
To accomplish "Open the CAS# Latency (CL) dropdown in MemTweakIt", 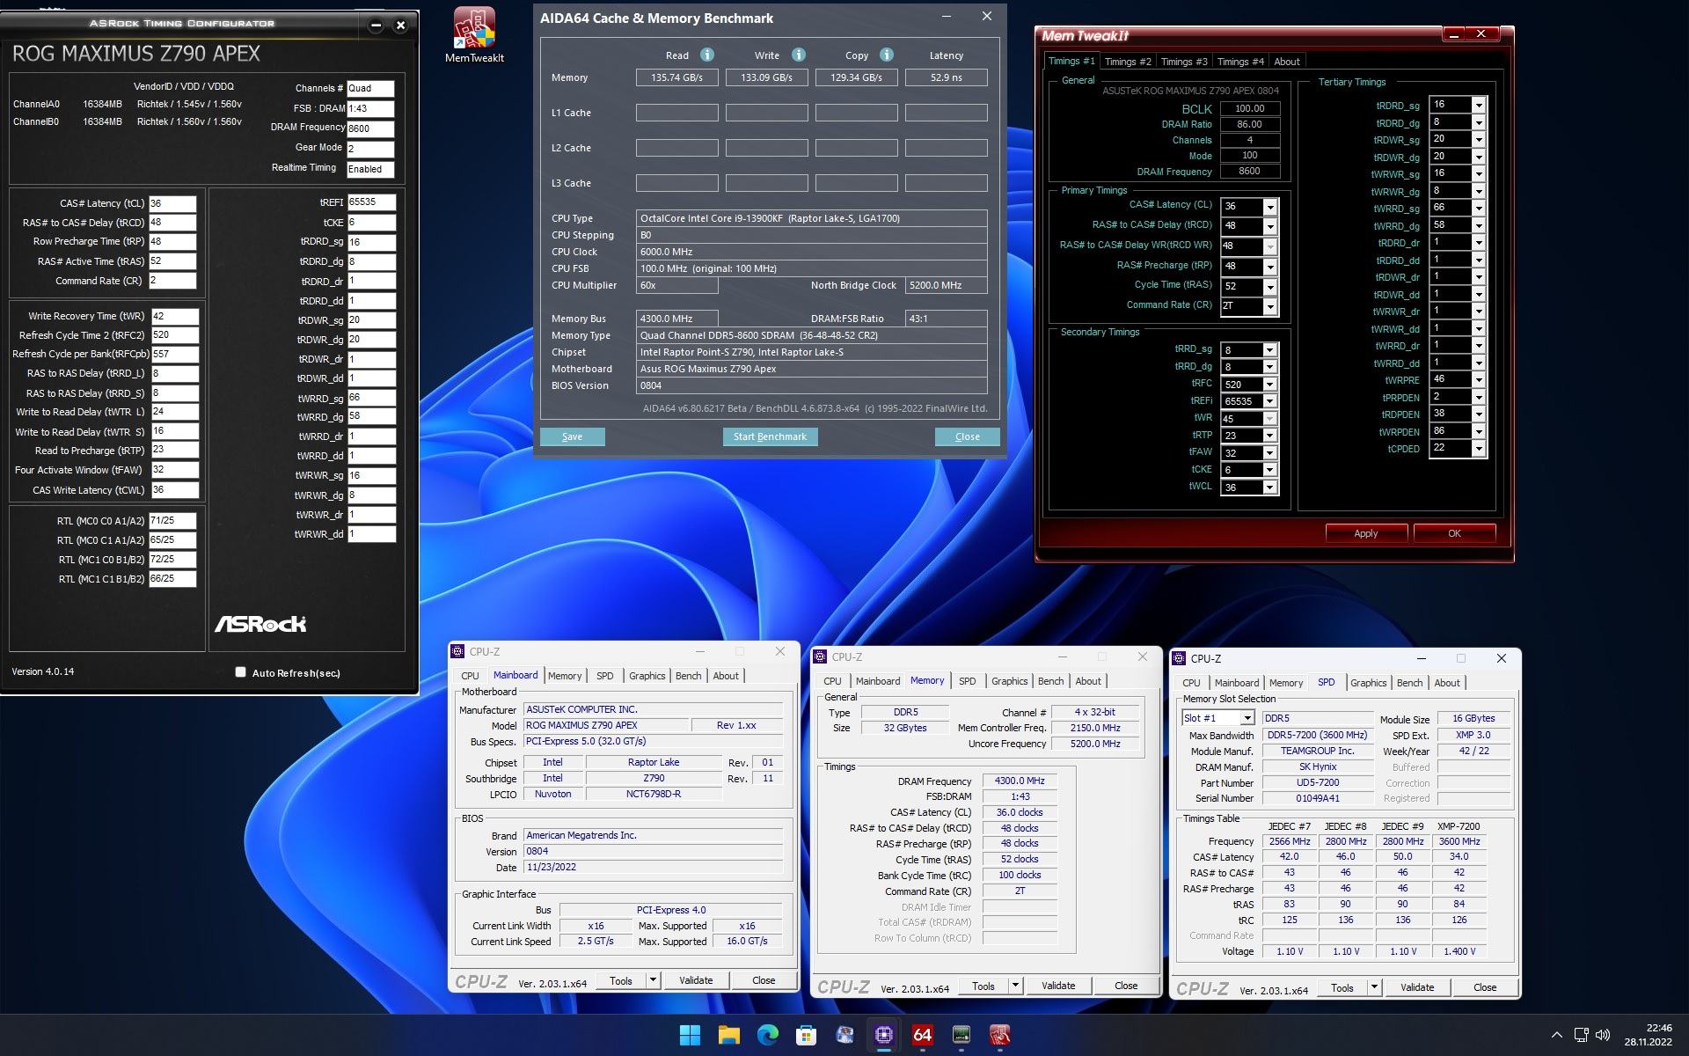I will [x=1270, y=207].
